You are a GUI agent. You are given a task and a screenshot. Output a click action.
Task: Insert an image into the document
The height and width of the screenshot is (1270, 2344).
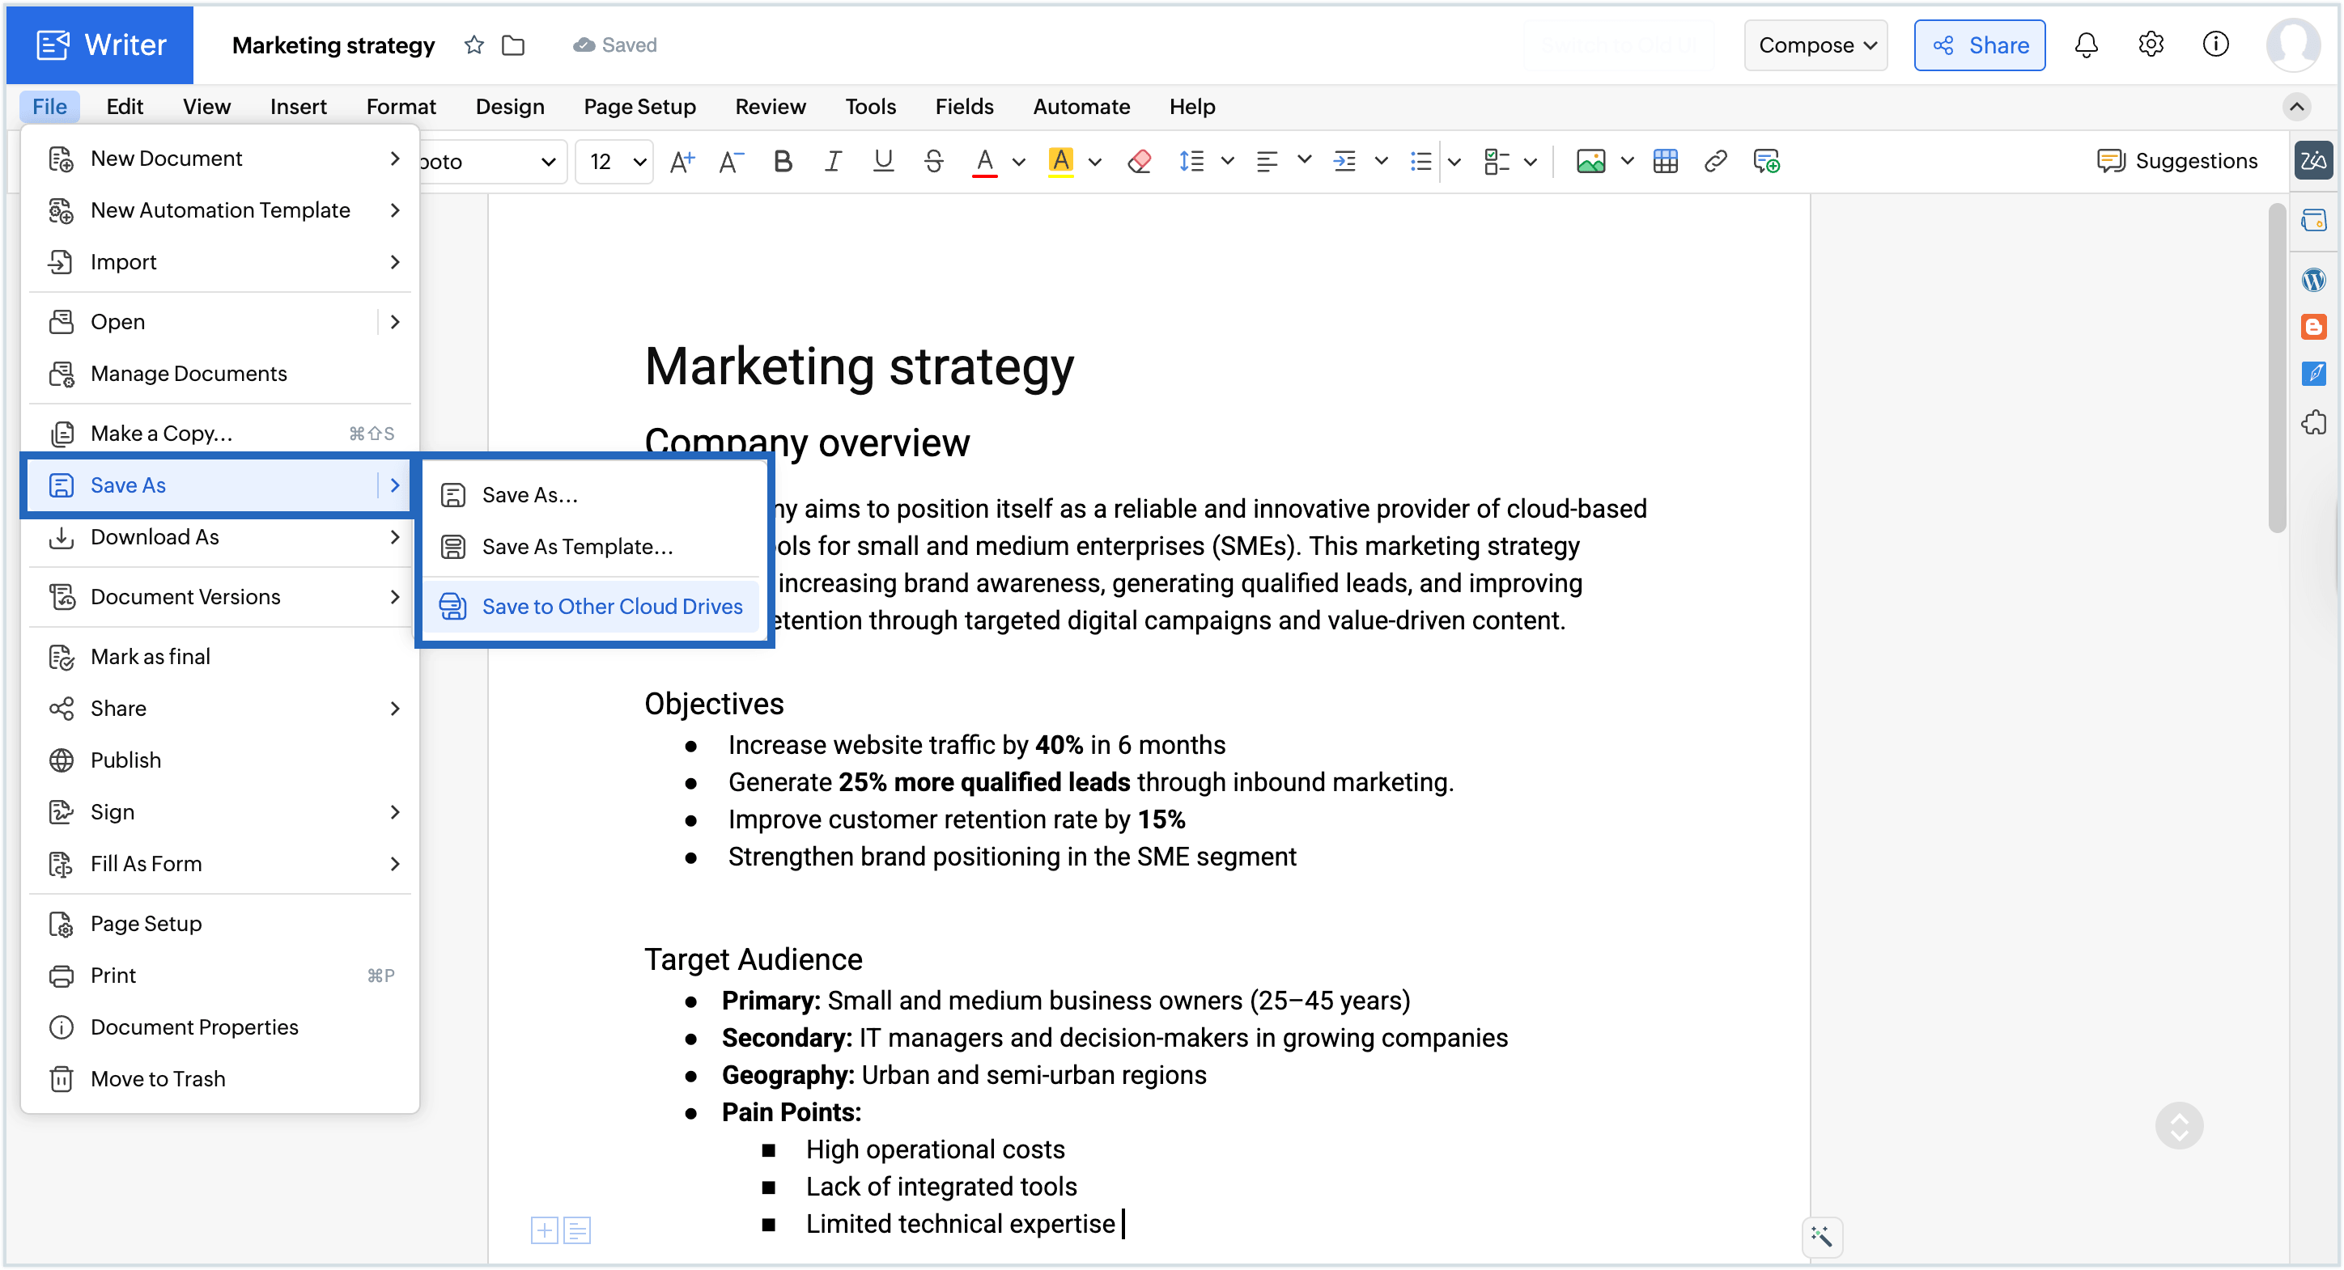(1590, 161)
